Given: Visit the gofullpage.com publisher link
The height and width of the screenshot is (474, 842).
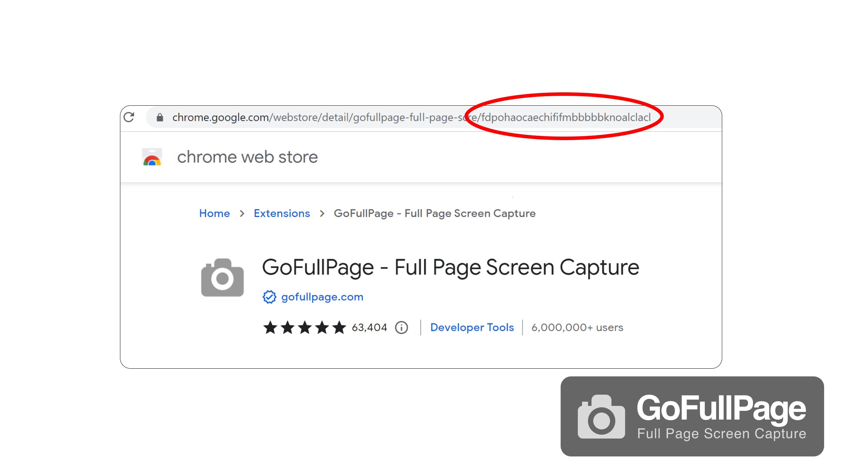Looking at the screenshot, I should tap(322, 297).
